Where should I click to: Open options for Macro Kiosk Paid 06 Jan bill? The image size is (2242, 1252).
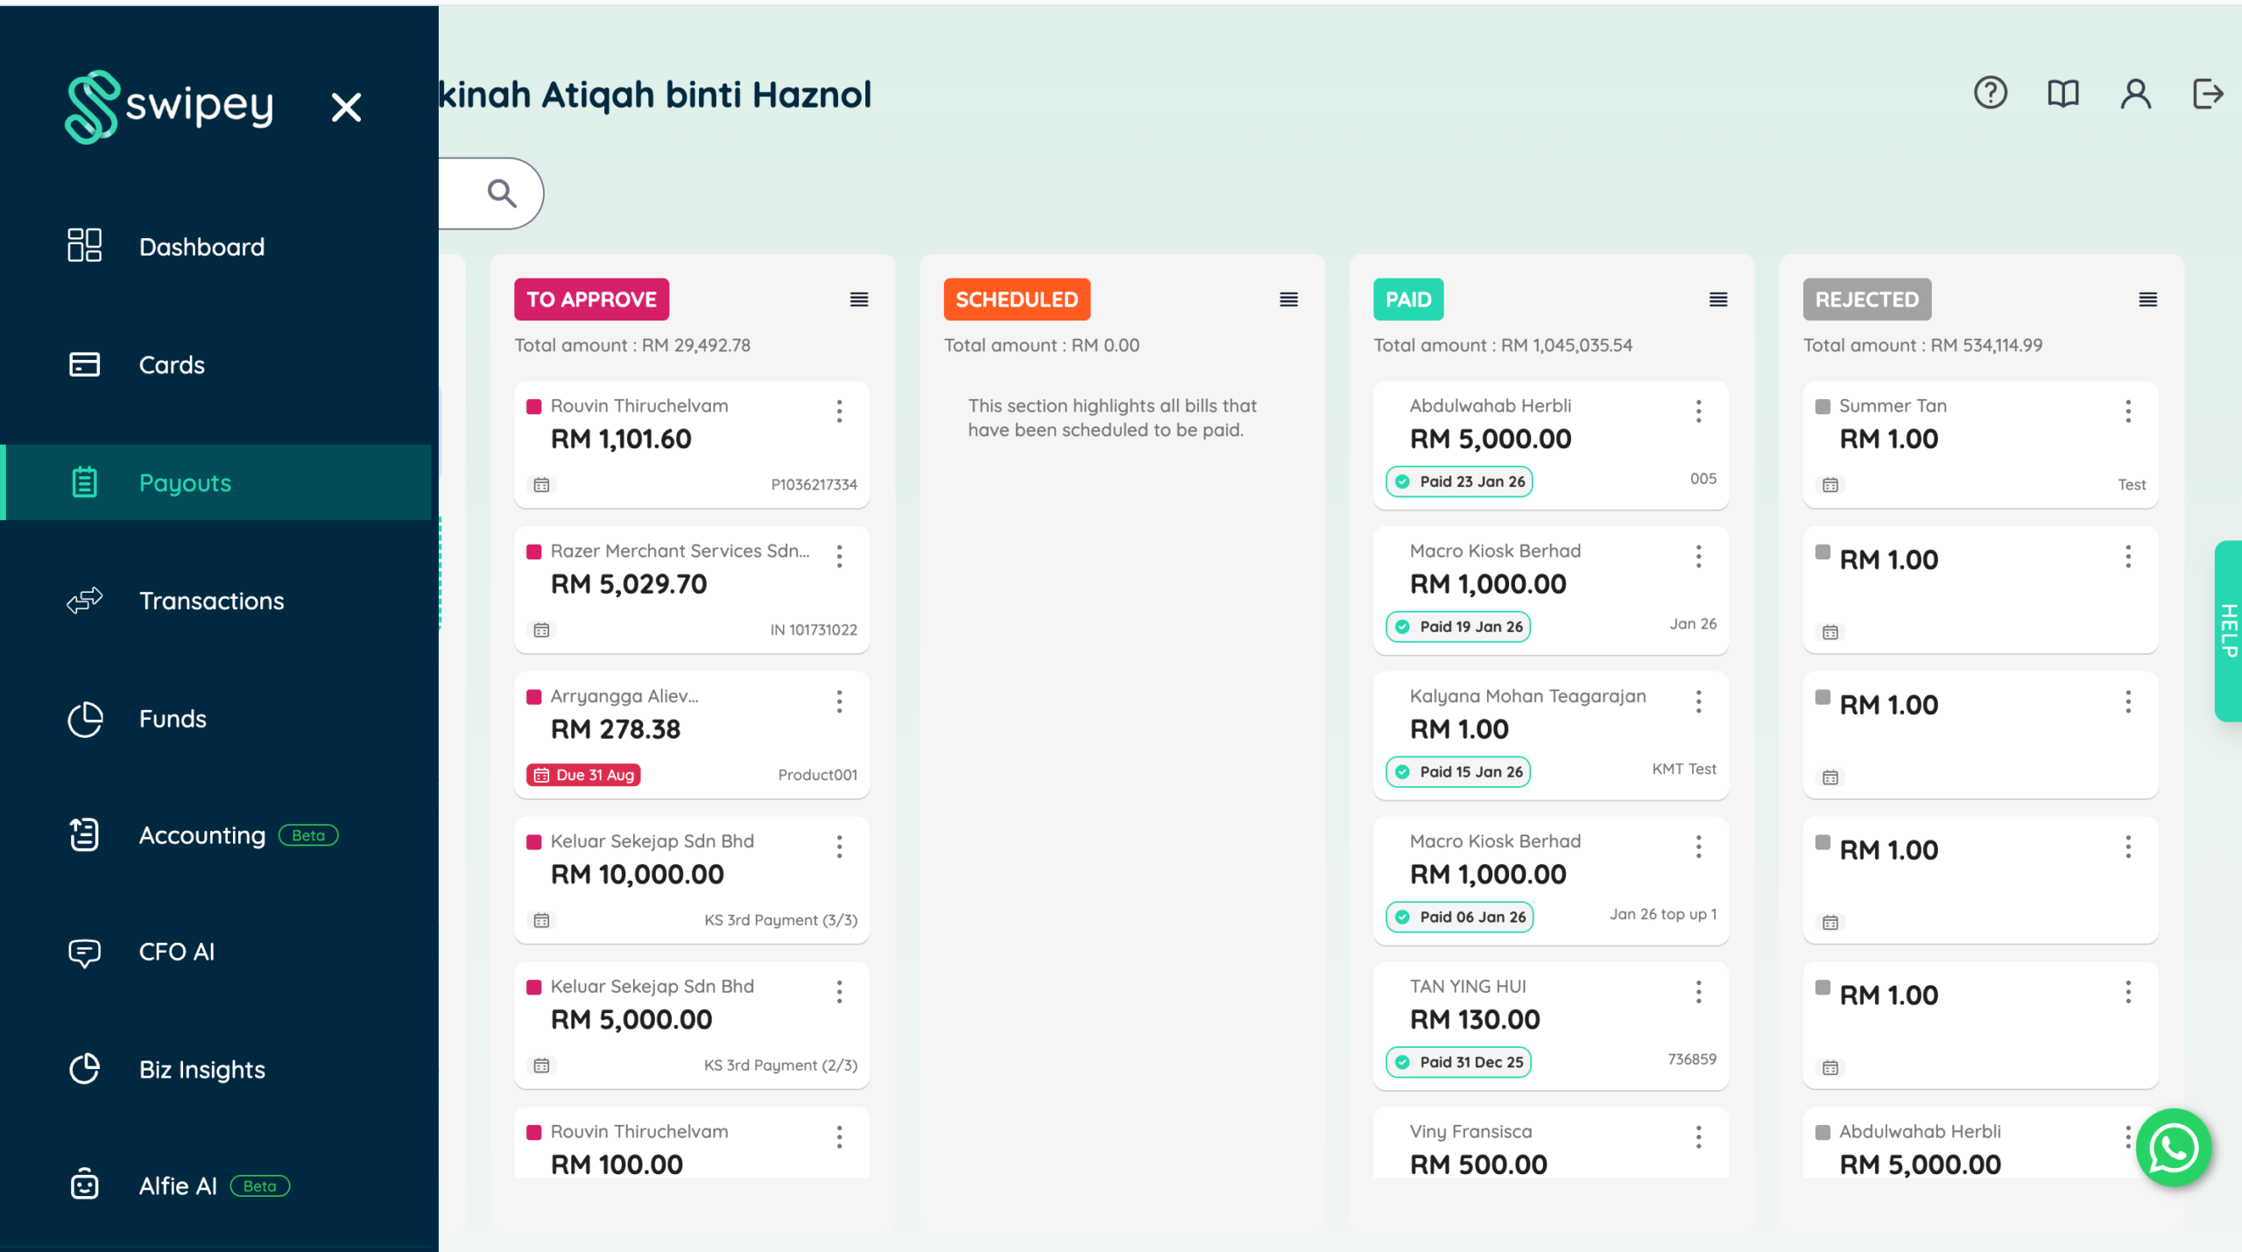pos(1698,847)
